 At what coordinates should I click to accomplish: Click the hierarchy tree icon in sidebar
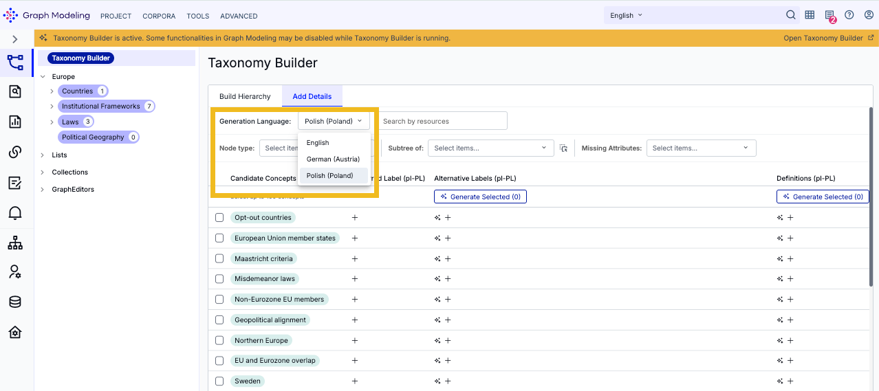click(15, 243)
